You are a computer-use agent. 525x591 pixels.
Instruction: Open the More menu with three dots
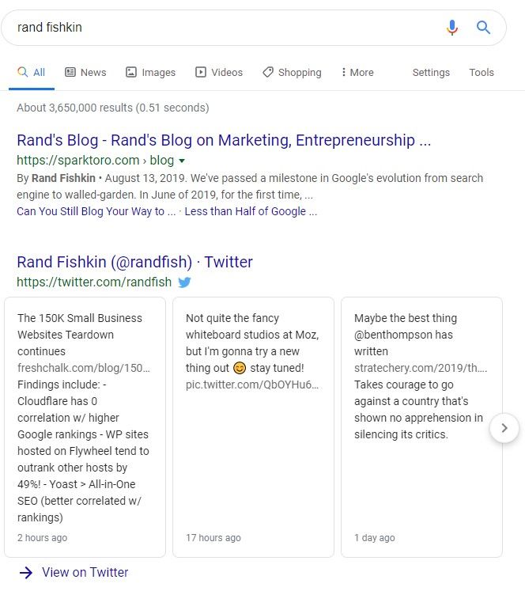pyautogui.click(x=357, y=72)
